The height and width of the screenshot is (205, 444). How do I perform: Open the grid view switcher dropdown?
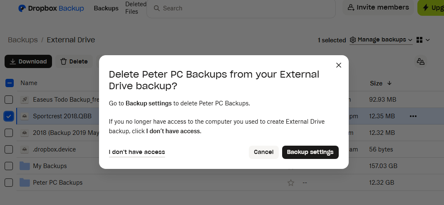[423, 40]
